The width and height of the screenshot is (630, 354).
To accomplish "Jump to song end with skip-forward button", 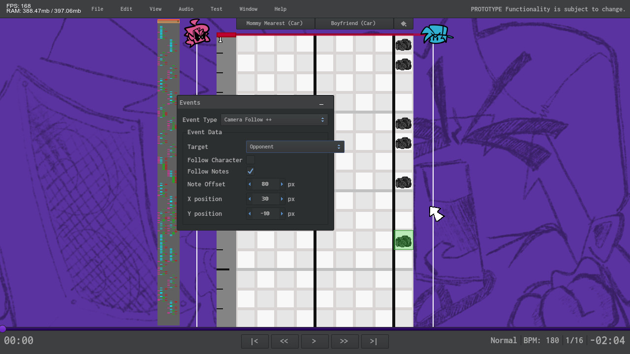I will (x=375, y=341).
